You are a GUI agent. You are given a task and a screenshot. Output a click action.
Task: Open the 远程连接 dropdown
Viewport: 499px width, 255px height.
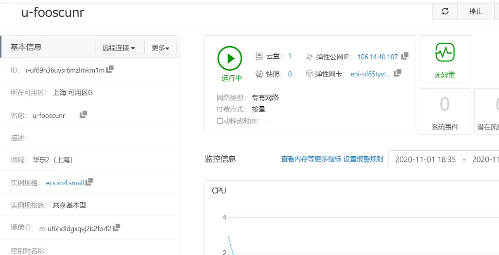pos(119,48)
